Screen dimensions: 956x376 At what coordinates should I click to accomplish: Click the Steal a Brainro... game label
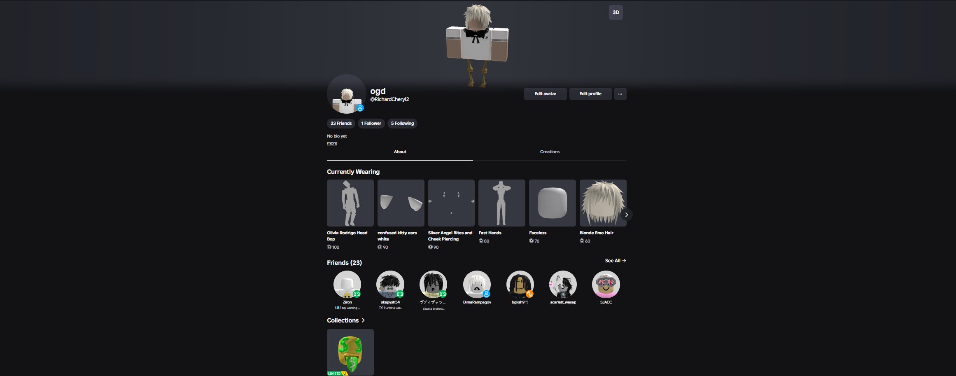[x=434, y=309]
